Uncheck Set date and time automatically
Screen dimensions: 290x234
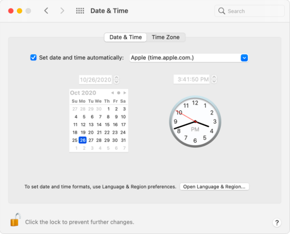click(x=33, y=58)
